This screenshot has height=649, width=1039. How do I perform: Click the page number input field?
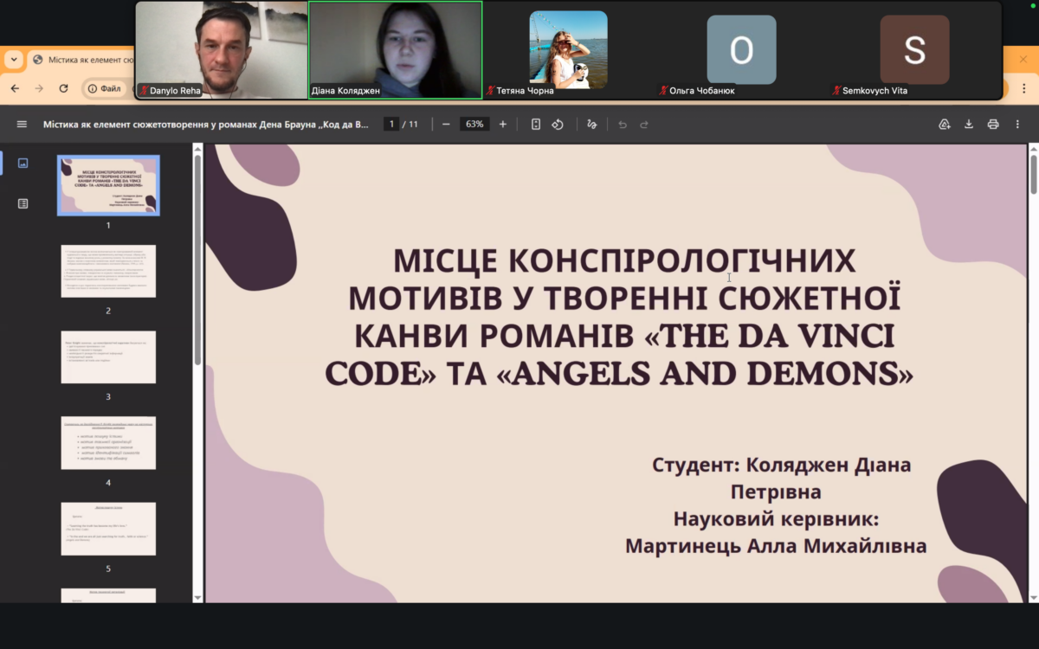[392, 124]
